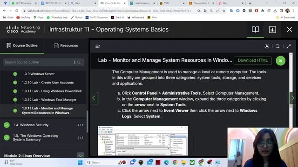This screenshot has width=298, height=167.
Task: Open the gradebook chart icon
Action: pyautogui.click(x=272, y=30)
